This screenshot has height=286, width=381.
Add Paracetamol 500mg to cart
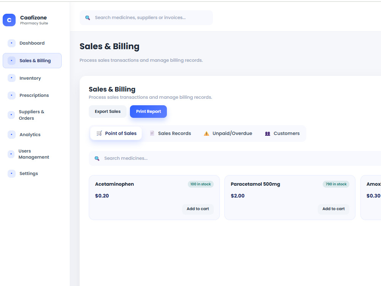[x=334, y=209]
